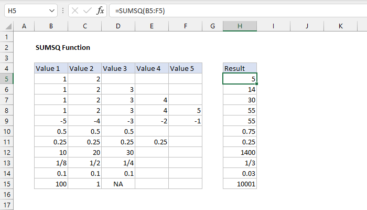Select column G header
Viewport: 367px width, 210px height.
(x=212, y=26)
